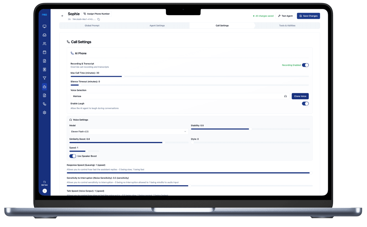The height and width of the screenshot is (227, 367).
Task: Open the document icon directly below the bot icon
Action: [x=44, y=95]
